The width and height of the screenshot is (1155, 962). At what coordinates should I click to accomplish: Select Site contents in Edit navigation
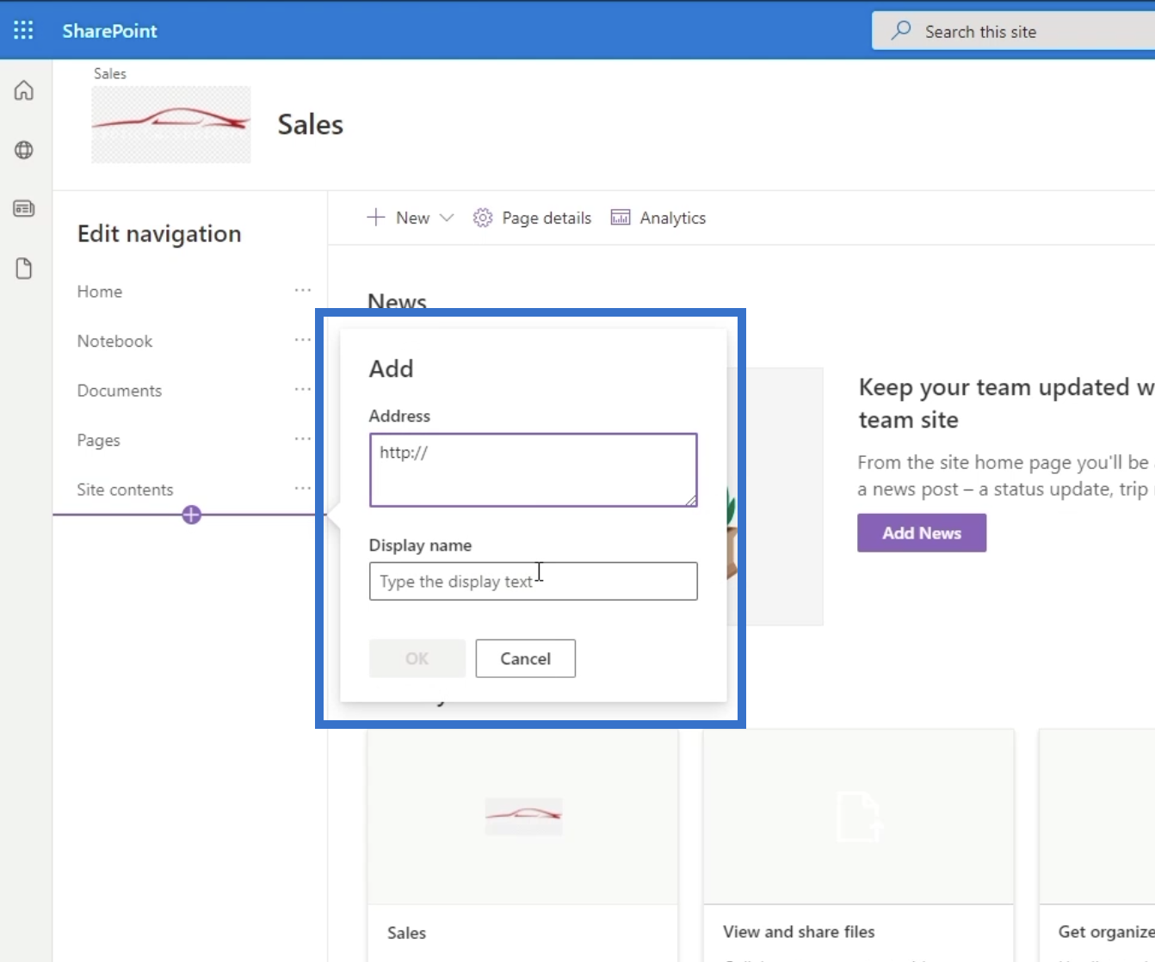pyautogui.click(x=125, y=490)
